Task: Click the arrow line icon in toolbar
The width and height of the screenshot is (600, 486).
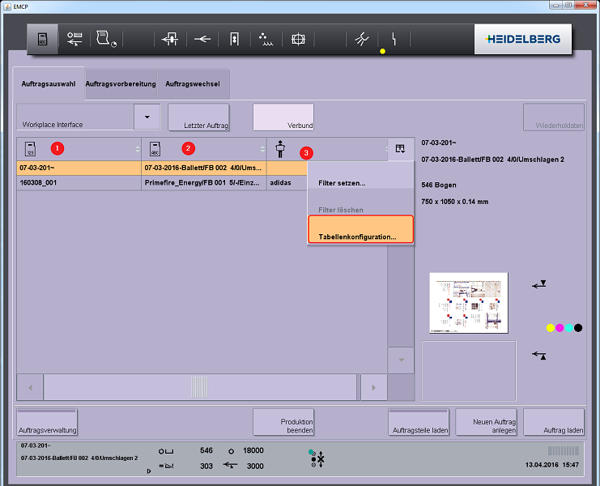Action: point(202,39)
